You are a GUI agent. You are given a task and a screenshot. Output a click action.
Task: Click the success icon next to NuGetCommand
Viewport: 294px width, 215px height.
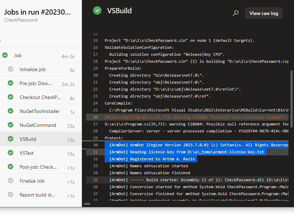[x=10, y=125]
